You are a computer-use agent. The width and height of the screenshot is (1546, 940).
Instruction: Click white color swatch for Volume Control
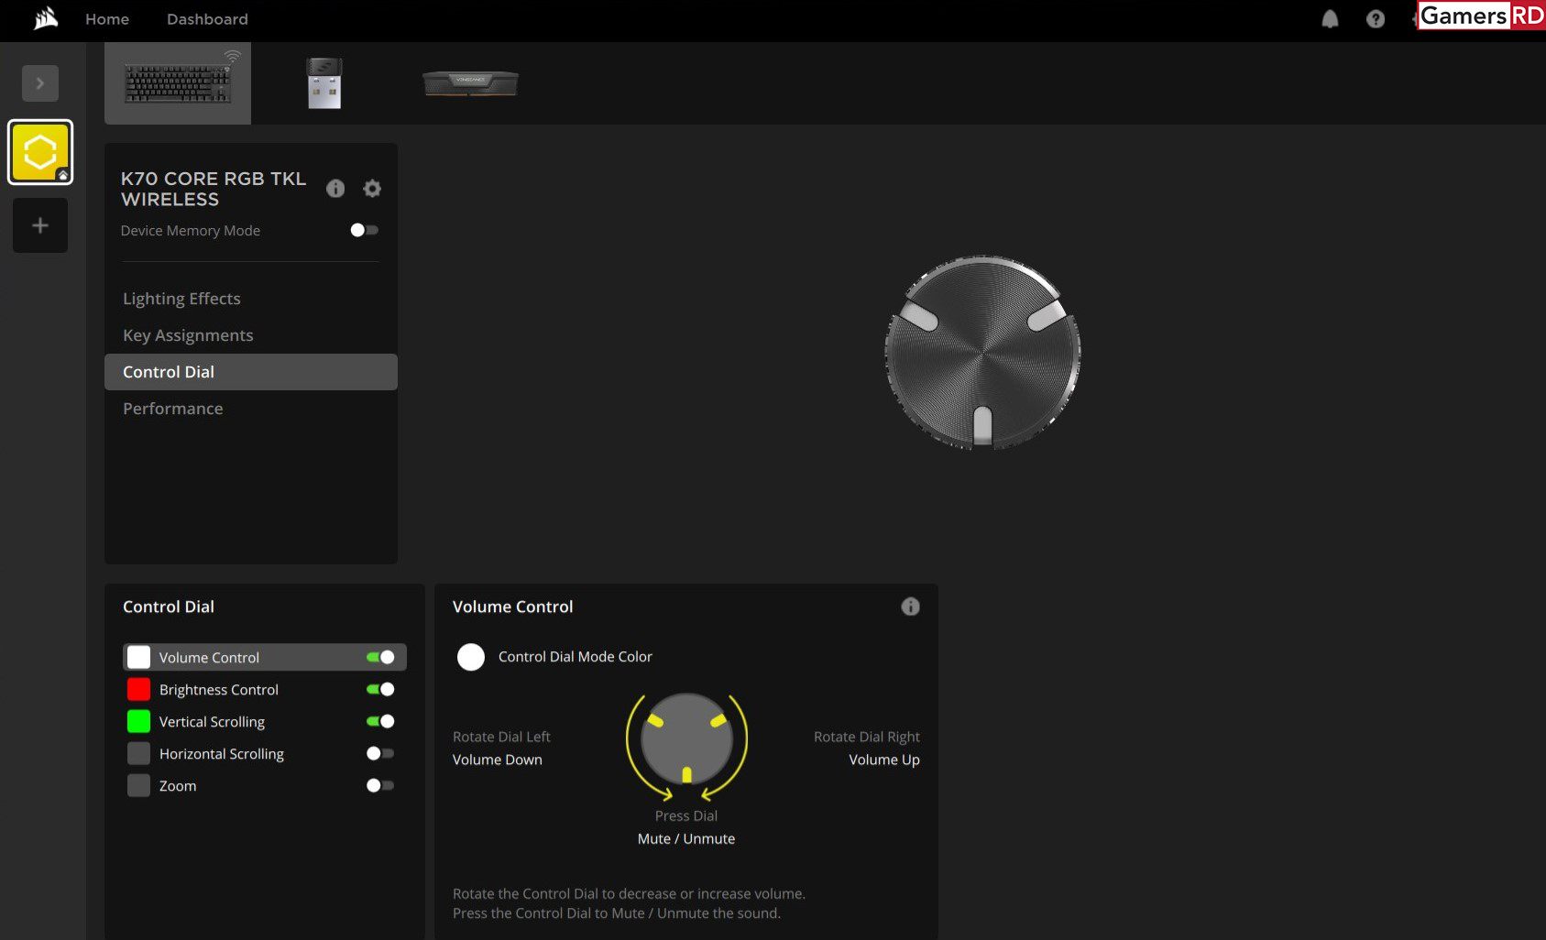(138, 657)
